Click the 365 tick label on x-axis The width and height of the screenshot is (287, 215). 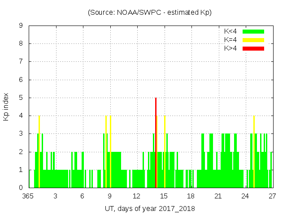(29, 196)
